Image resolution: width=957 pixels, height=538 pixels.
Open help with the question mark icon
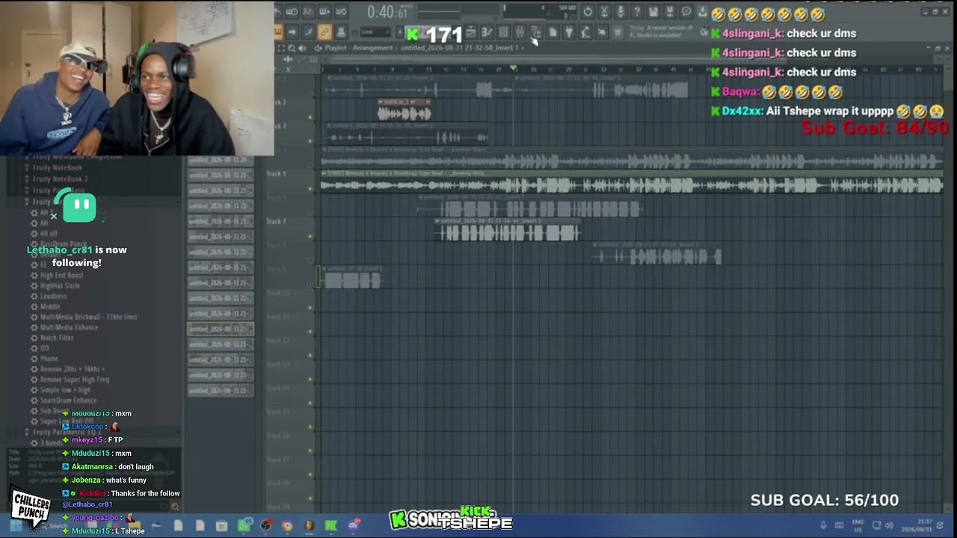637,11
